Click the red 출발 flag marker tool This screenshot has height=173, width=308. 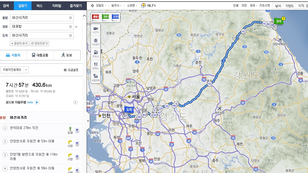95,17
